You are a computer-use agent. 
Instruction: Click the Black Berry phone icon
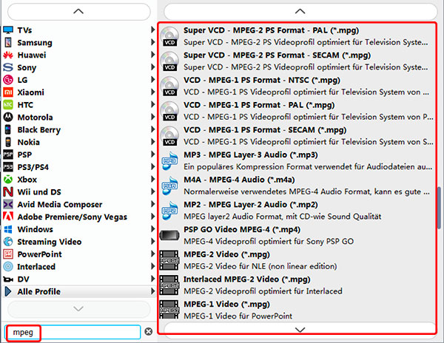coord(8,129)
